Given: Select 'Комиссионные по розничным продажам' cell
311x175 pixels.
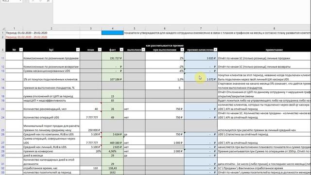Looking at the screenshot, I should click(x=52, y=56).
